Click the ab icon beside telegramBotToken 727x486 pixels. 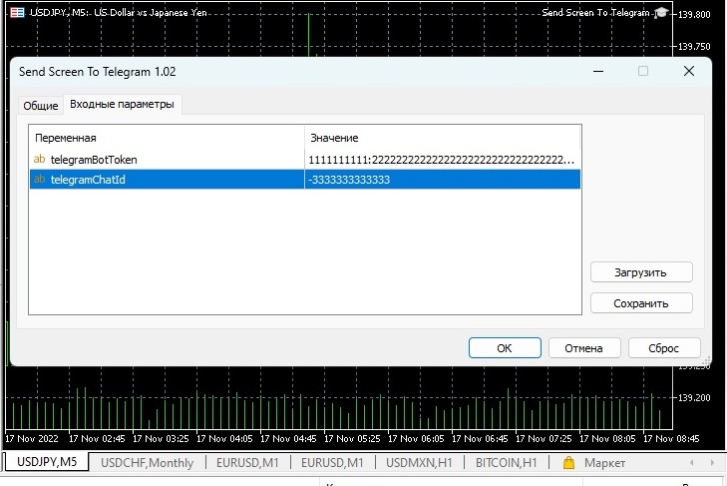click(40, 159)
